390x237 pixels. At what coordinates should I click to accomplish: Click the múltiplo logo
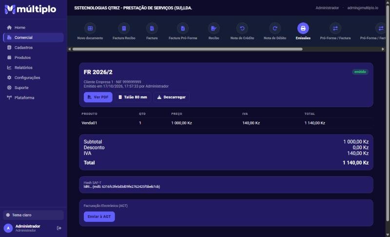30,9
